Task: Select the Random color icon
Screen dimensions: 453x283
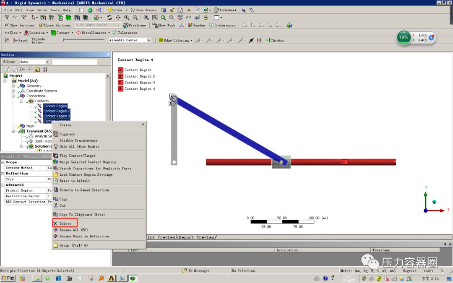Action: [191, 25]
